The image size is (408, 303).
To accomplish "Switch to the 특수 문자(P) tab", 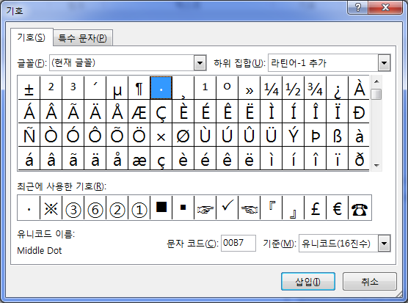I will point(82,38).
